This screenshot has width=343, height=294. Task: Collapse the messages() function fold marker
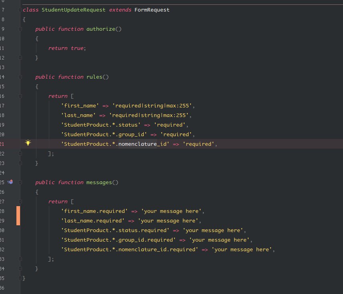(x=20, y=182)
